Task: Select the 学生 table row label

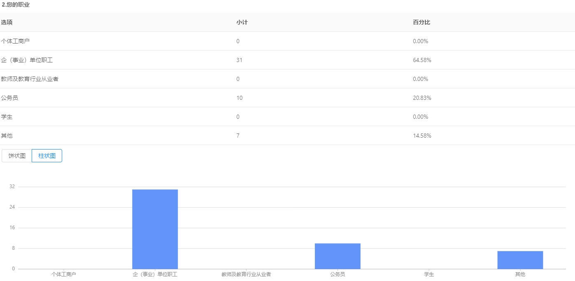Action: tap(7, 117)
